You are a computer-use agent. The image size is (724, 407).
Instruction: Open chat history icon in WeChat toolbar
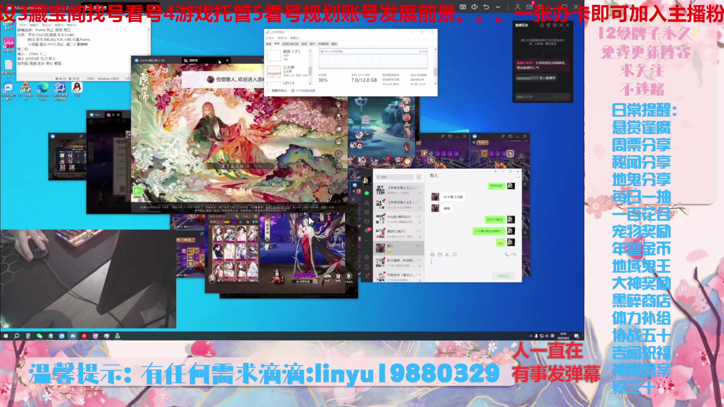455,254
